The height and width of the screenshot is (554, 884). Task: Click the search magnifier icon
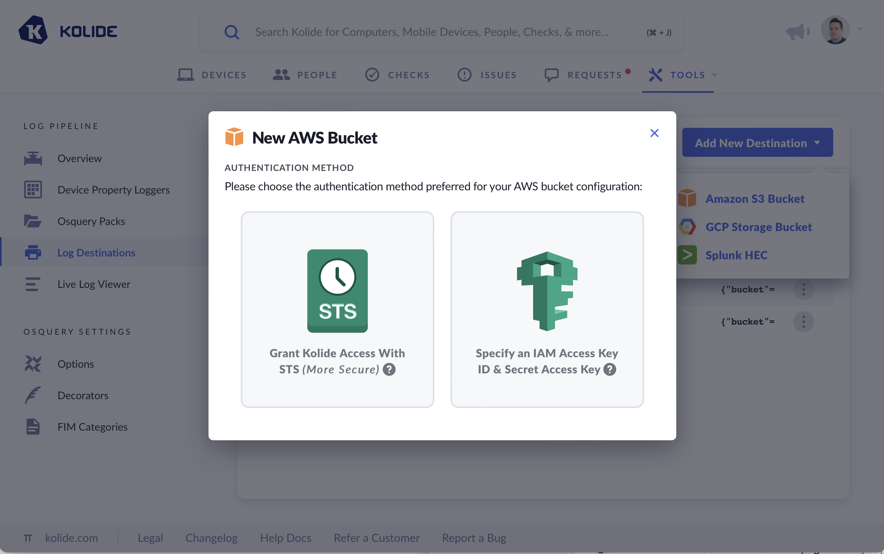232,32
